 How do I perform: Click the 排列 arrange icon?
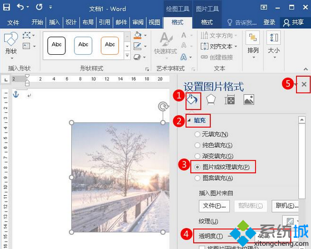[x=253, y=38]
